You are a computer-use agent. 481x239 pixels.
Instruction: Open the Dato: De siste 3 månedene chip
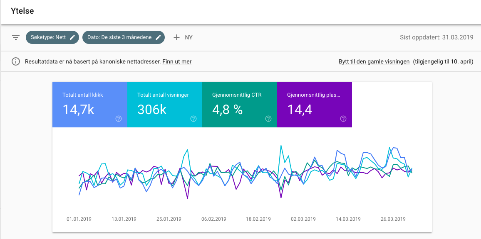[x=124, y=37]
